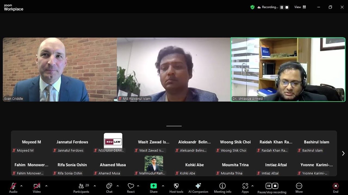Open React emoji menu

[x=131, y=188]
